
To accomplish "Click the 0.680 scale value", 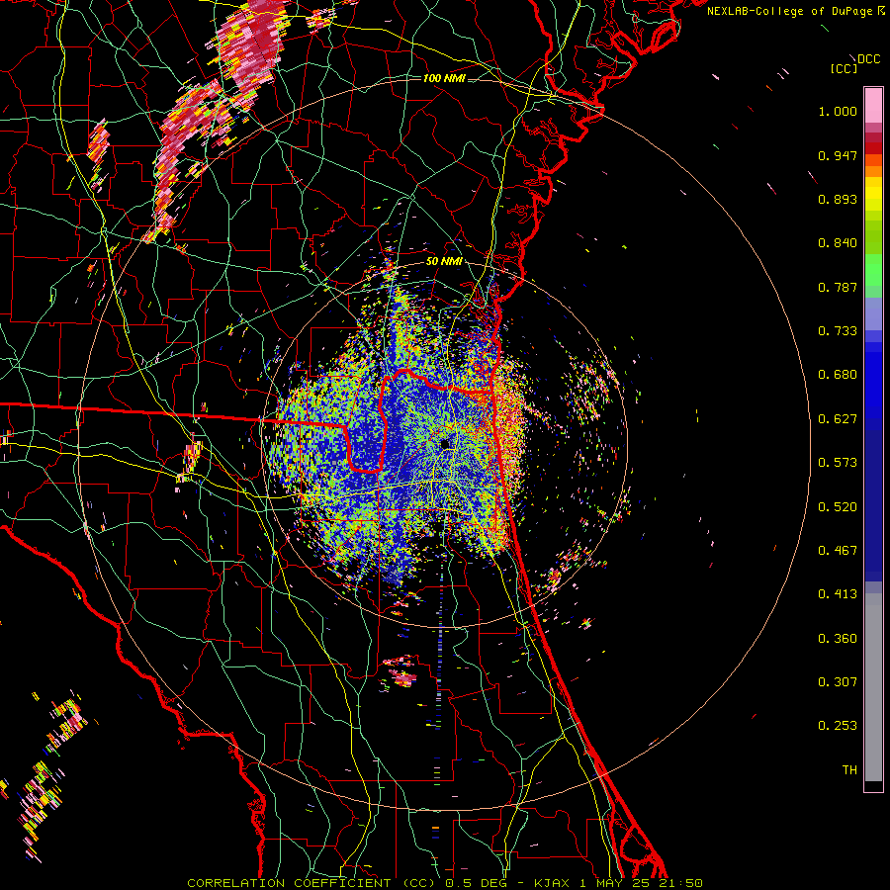I will click(838, 375).
